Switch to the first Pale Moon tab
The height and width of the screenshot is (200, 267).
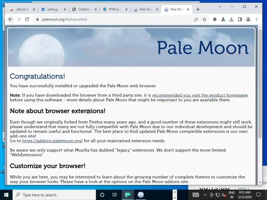pyautogui.click(x=146, y=9)
